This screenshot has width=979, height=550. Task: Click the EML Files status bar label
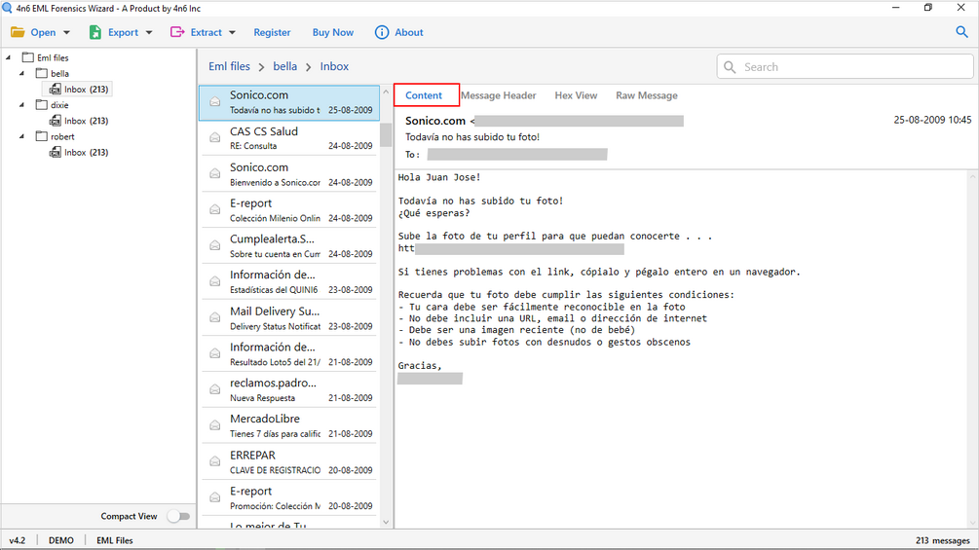pyautogui.click(x=115, y=540)
